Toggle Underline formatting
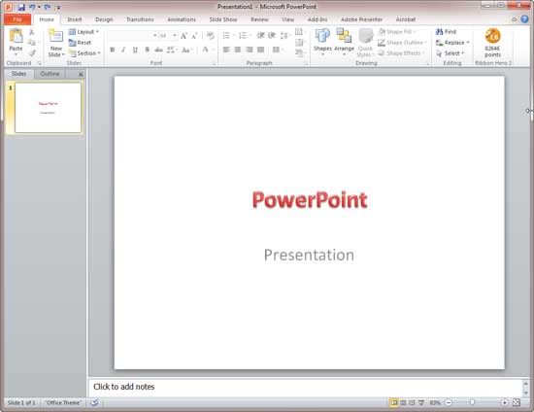The width and height of the screenshot is (534, 412). point(135,50)
